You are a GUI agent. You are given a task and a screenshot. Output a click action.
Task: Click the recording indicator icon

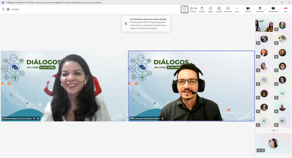pyautogui.click(x=8, y=9)
